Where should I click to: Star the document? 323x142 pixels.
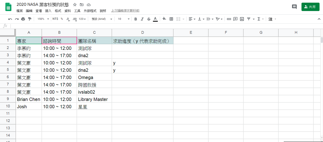tap(75, 5)
